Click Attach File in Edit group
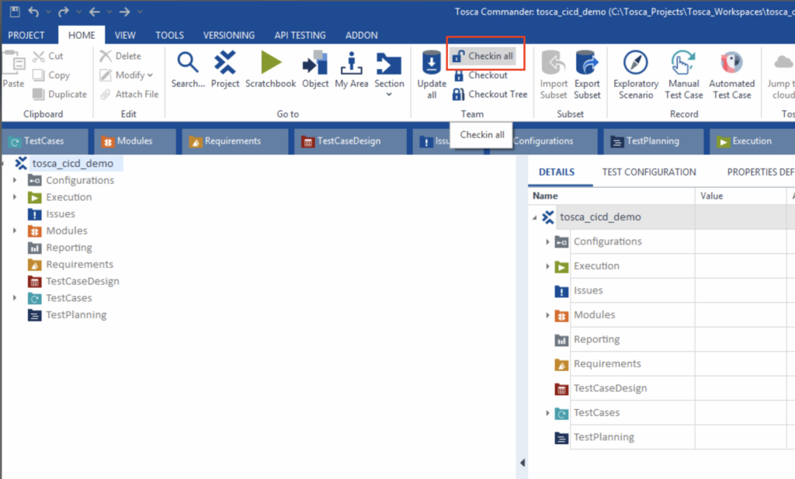795x479 pixels. [x=130, y=94]
